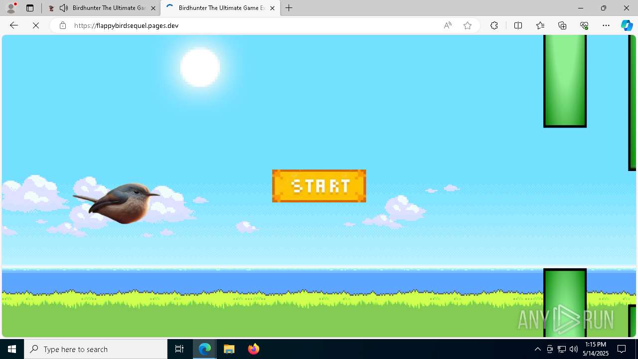The width and height of the screenshot is (638, 359).
Task: Open the Favorites list
Action: pos(540,25)
